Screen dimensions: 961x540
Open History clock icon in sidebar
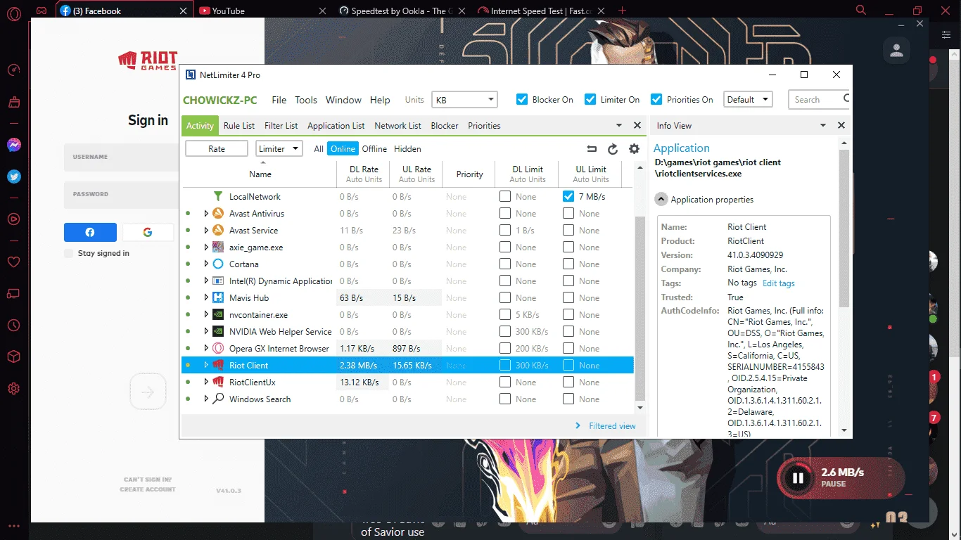point(14,326)
